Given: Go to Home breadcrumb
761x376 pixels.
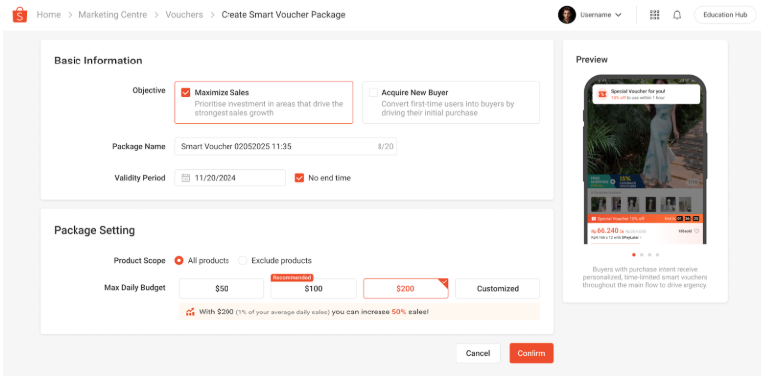Looking at the screenshot, I should (49, 15).
